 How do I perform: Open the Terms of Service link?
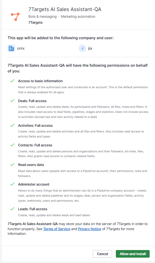[57, 229]
